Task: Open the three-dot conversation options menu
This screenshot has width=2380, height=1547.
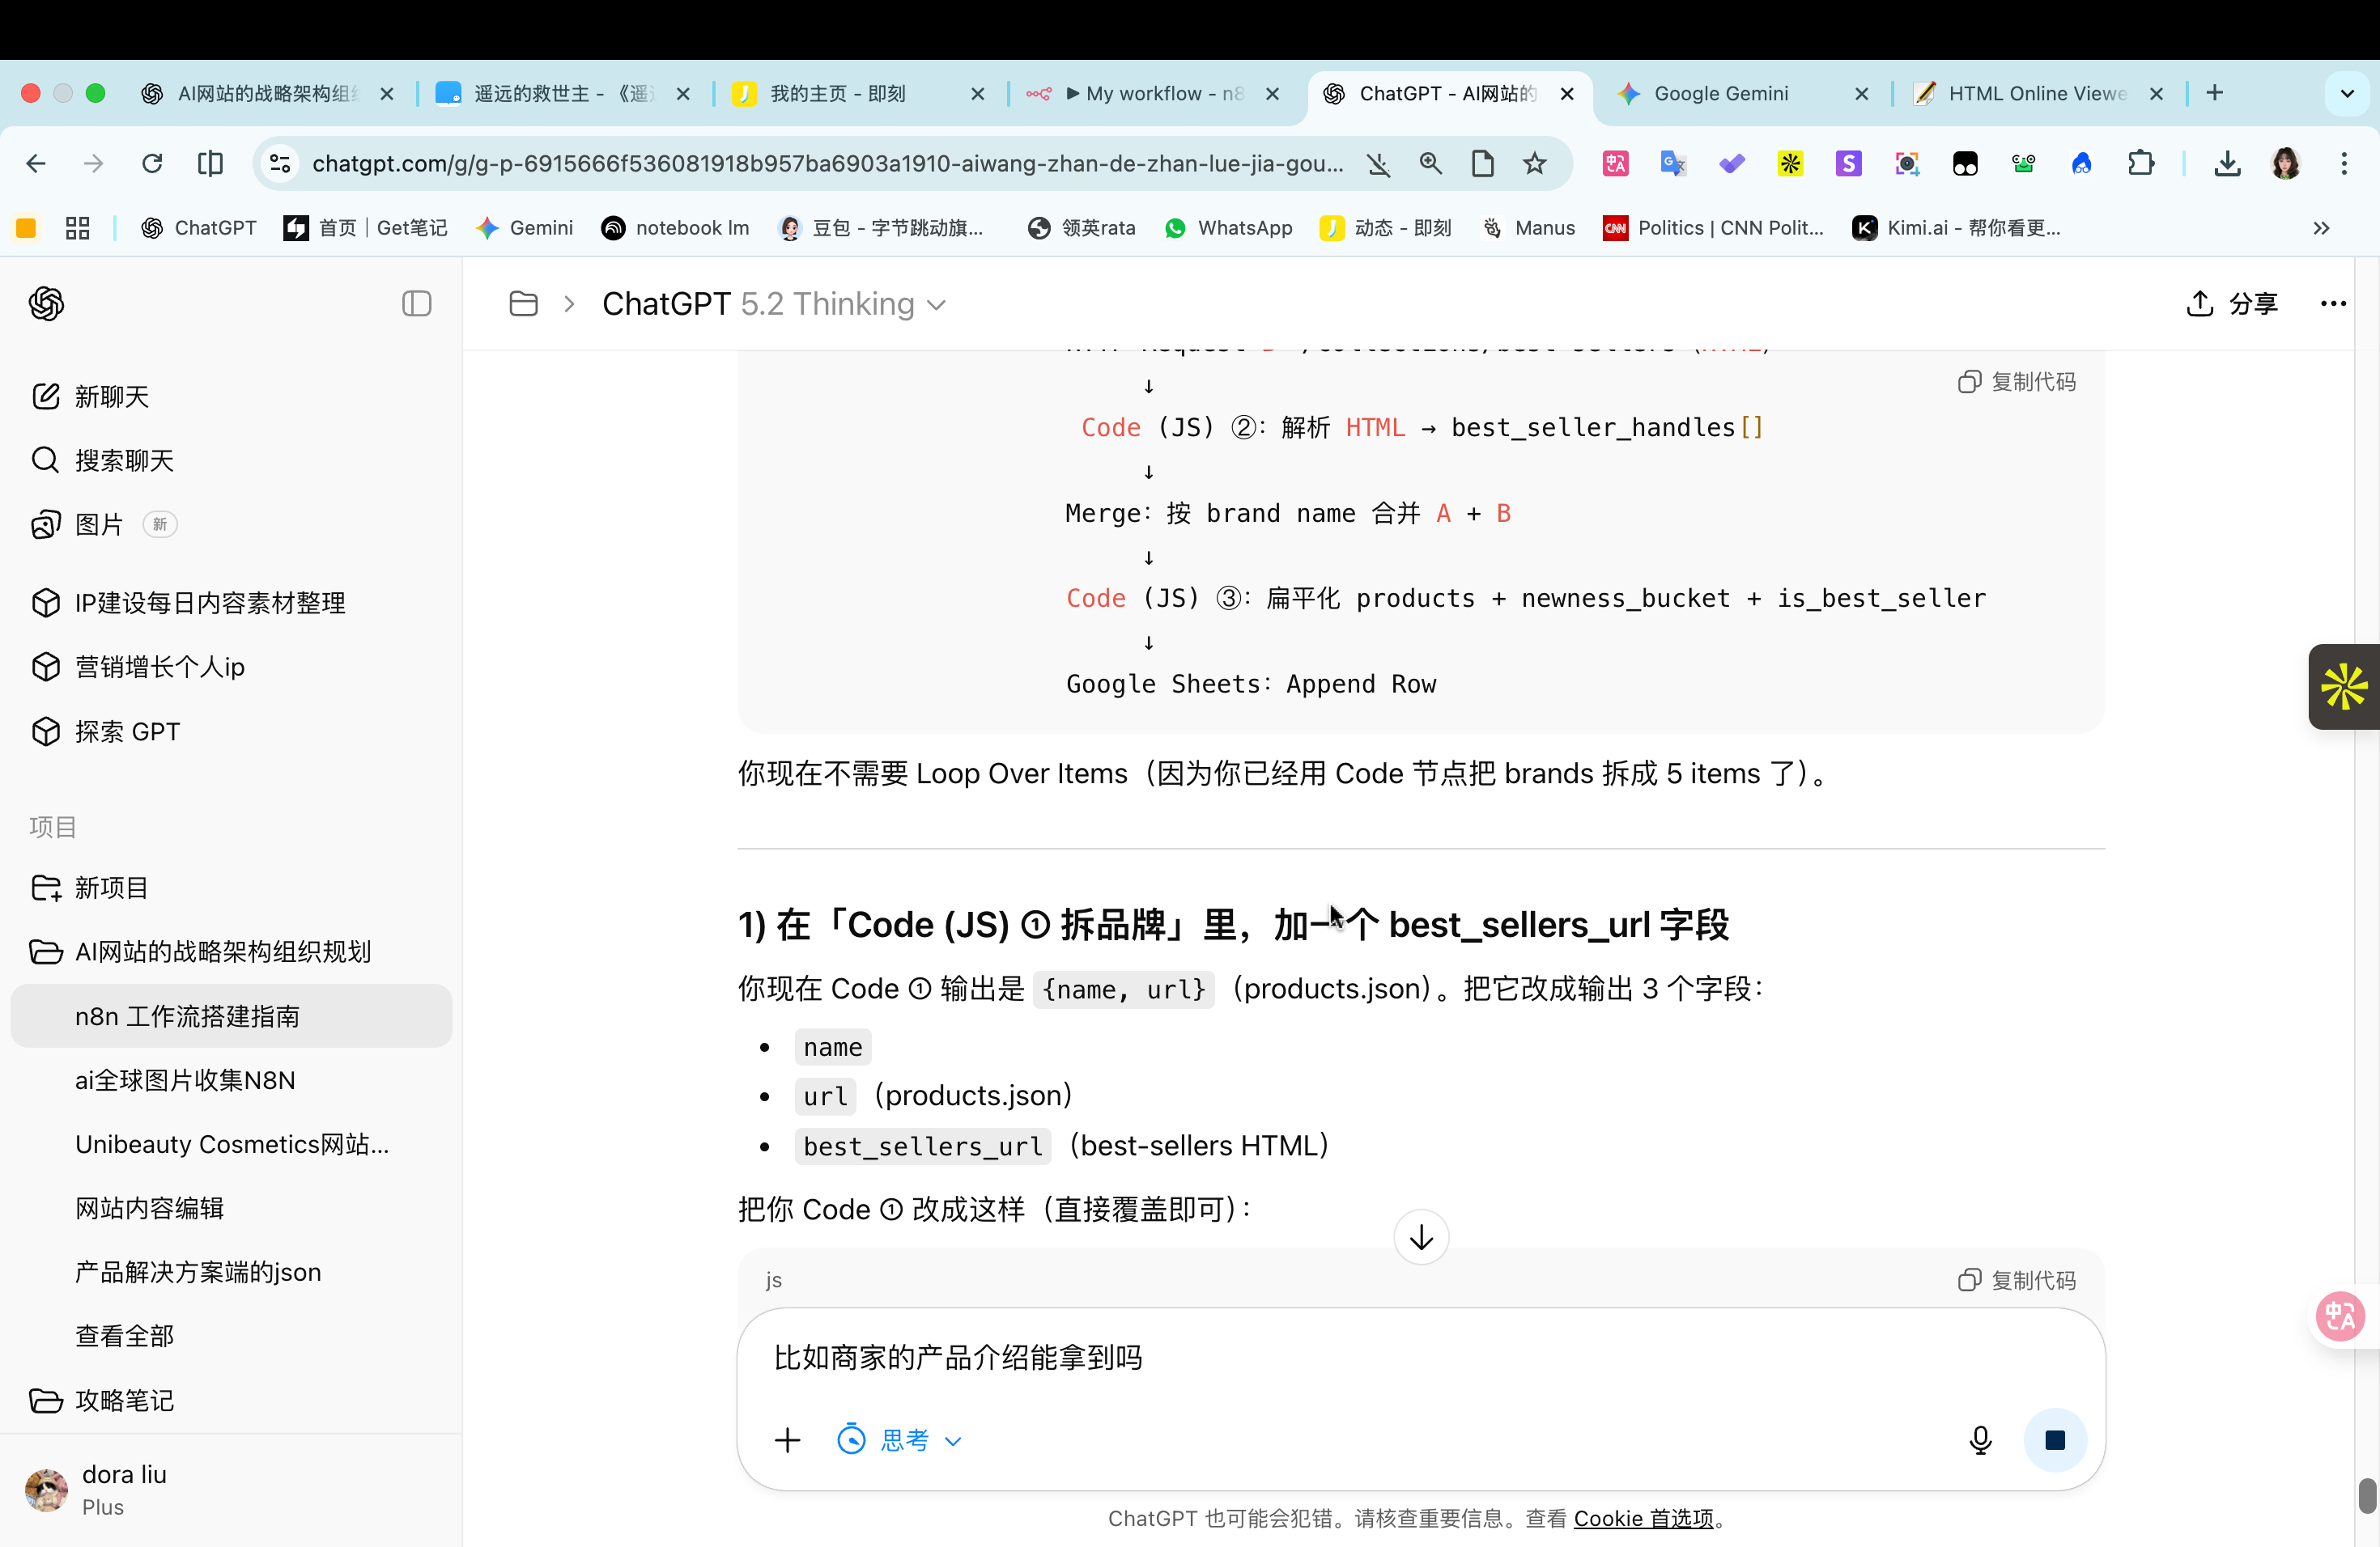Action: tap(2333, 303)
